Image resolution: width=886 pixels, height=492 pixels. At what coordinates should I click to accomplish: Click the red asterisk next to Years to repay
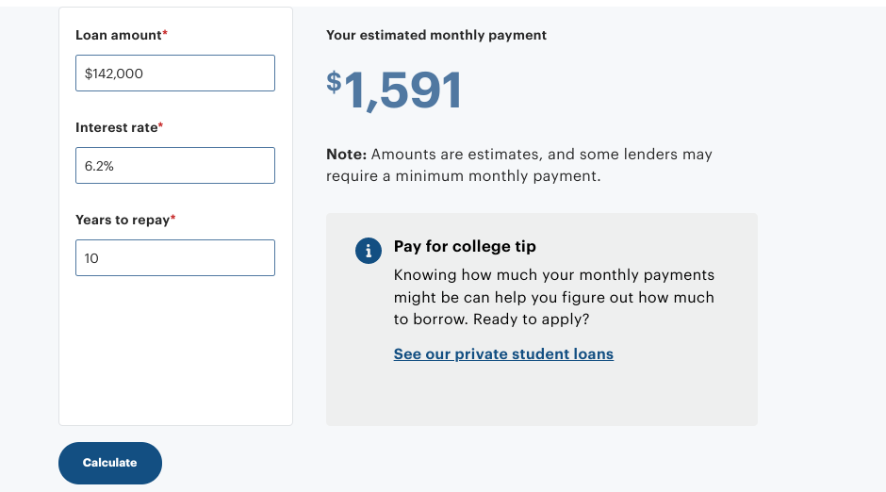tap(173, 219)
